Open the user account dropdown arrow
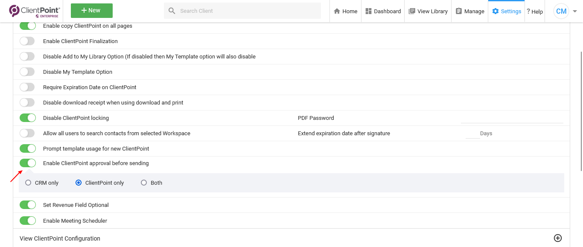Viewport: 583px width, 247px height. (x=575, y=12)
